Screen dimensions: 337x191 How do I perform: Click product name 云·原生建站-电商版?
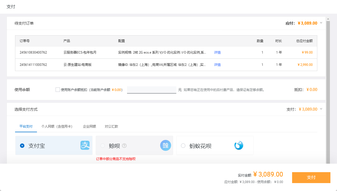tap(77, 65)
